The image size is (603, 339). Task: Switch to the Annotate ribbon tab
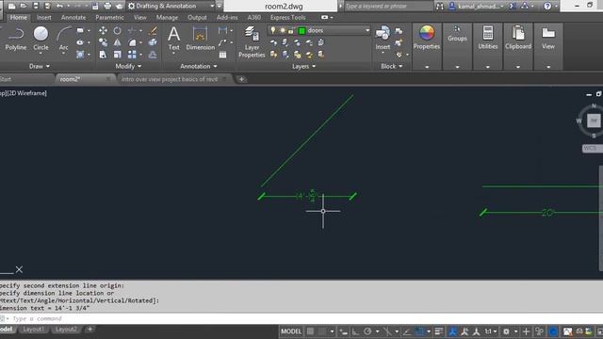point(73,17)
